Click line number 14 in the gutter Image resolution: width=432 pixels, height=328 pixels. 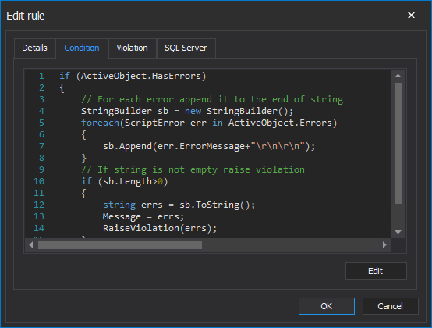point(39,228)
